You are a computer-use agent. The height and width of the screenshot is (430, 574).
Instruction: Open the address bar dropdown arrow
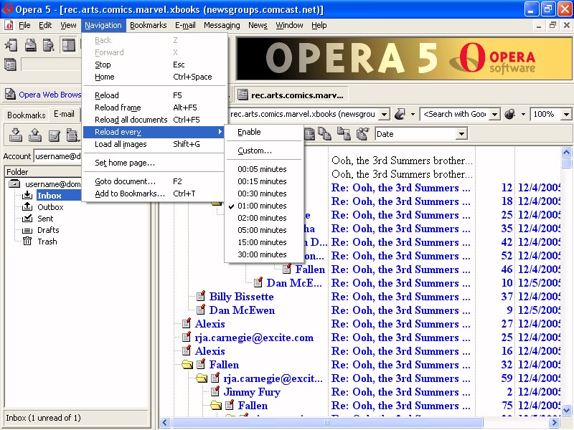pyautogui.click(x=384, y=114)
